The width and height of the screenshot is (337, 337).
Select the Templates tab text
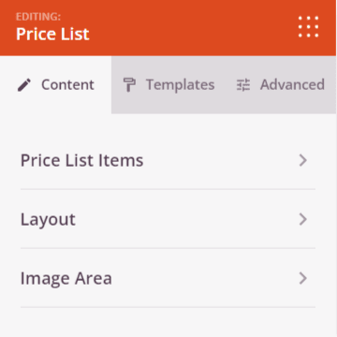(x=181, y=85)
